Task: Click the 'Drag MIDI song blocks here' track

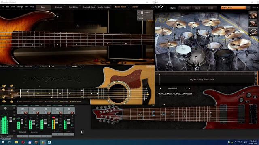Action: point(201,79)
